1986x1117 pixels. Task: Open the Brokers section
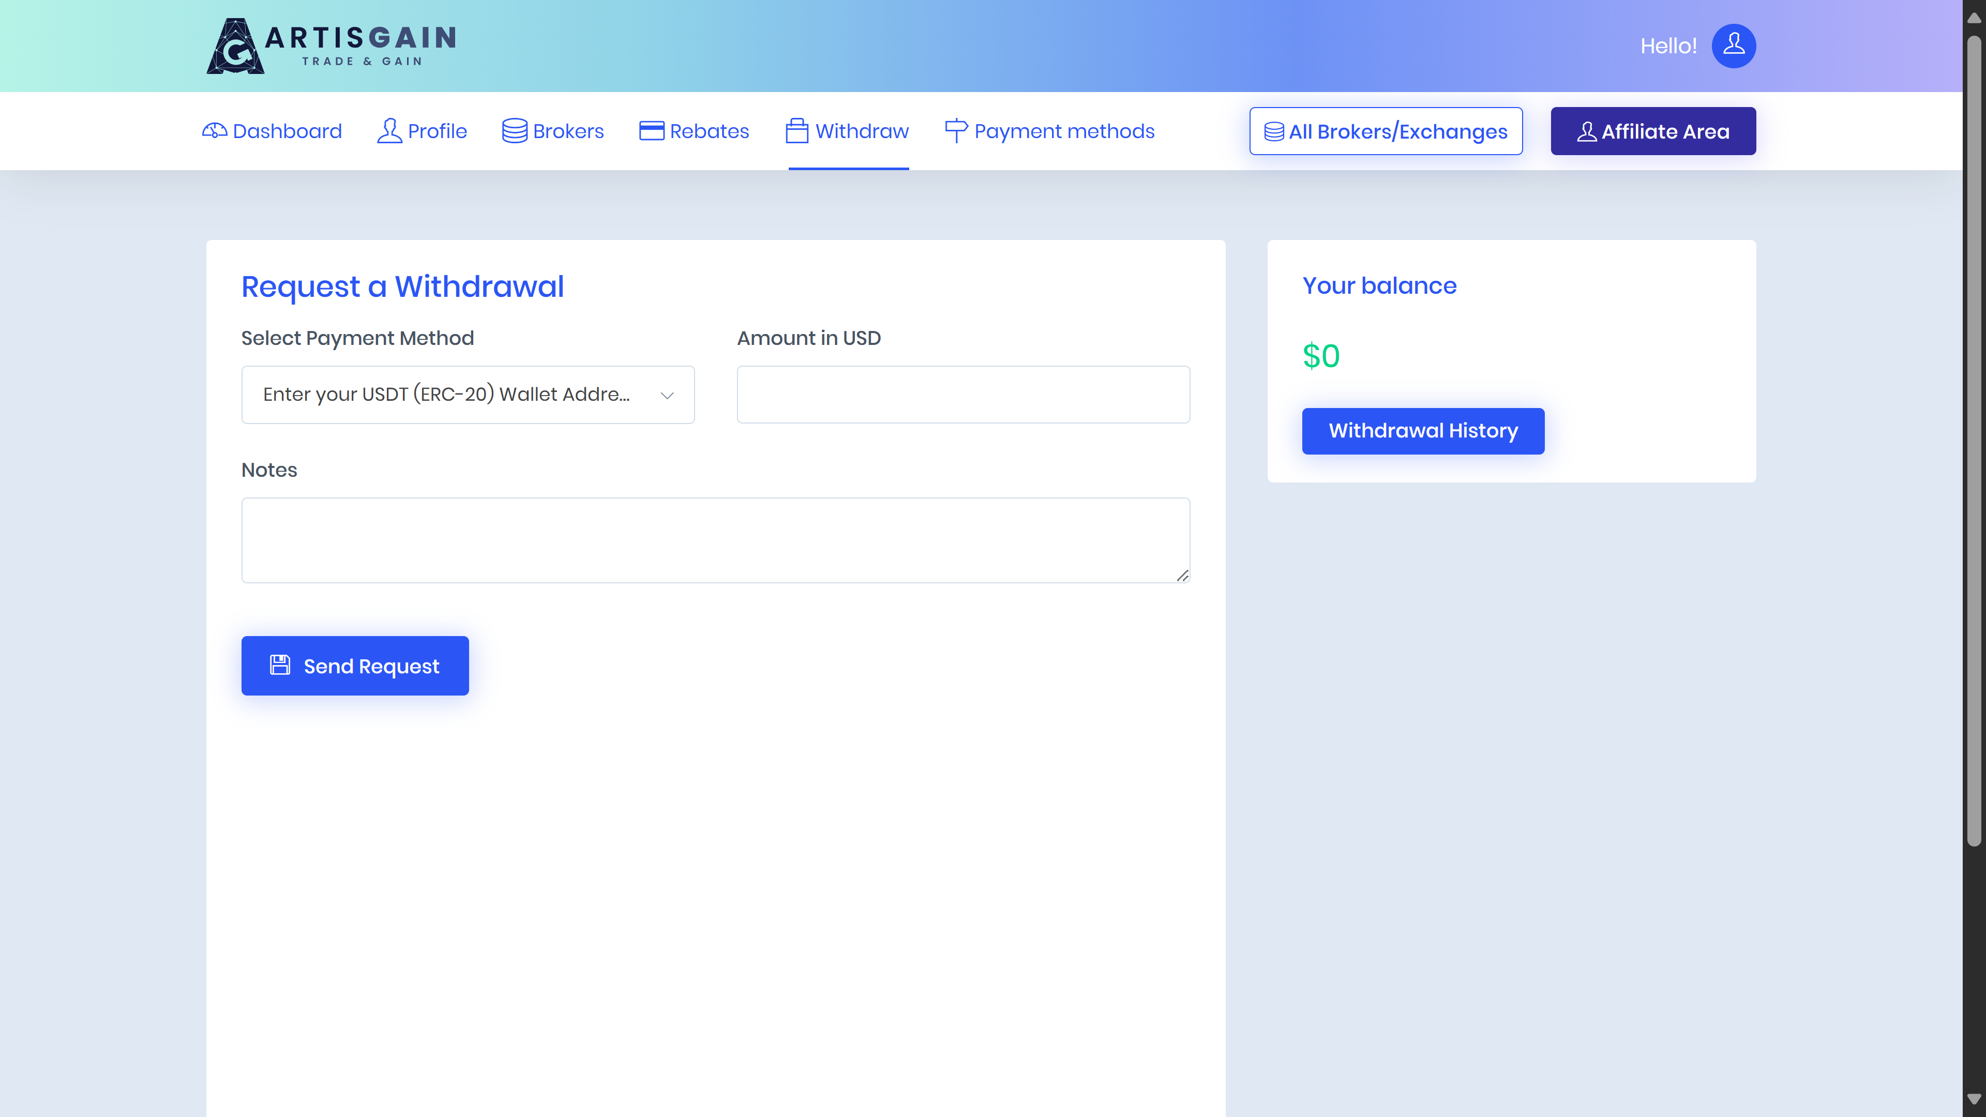point(553,131)
